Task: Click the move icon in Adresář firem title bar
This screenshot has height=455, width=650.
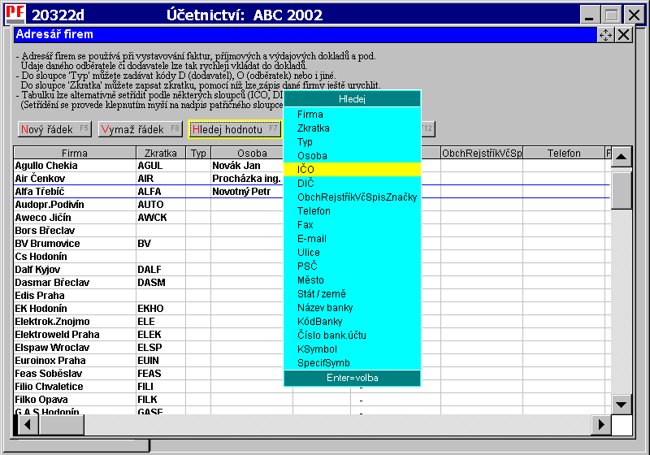Action: pyautogui.click(x=605, y=35)
